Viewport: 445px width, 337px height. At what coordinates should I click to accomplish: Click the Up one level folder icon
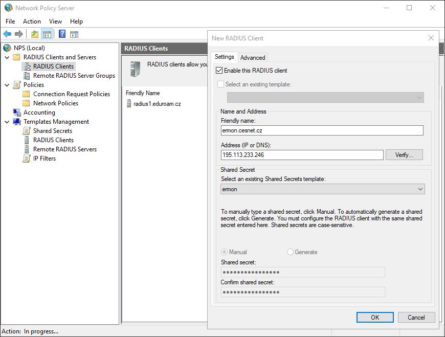coord(35,34)
